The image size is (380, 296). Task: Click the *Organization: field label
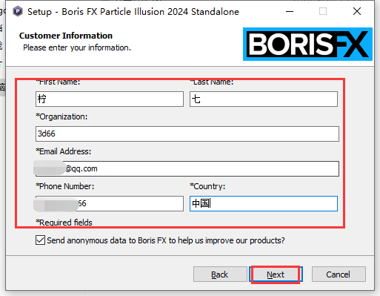[x=61, y=116]
